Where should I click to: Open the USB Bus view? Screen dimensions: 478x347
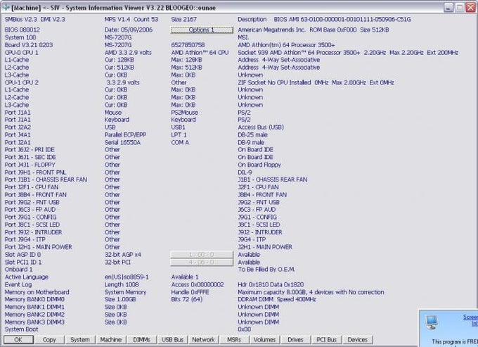(x=172, y=340)
